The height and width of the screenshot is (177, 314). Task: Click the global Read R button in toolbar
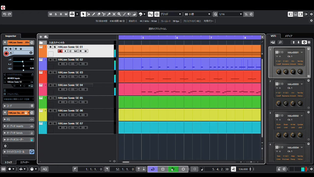coord(61,14)
